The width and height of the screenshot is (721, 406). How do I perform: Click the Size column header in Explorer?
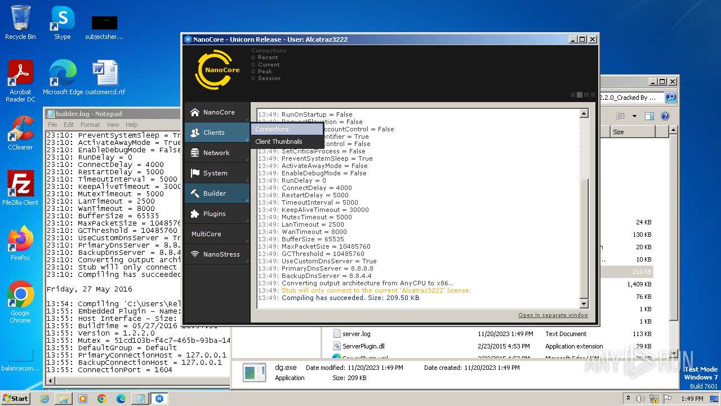coord(633,132)
